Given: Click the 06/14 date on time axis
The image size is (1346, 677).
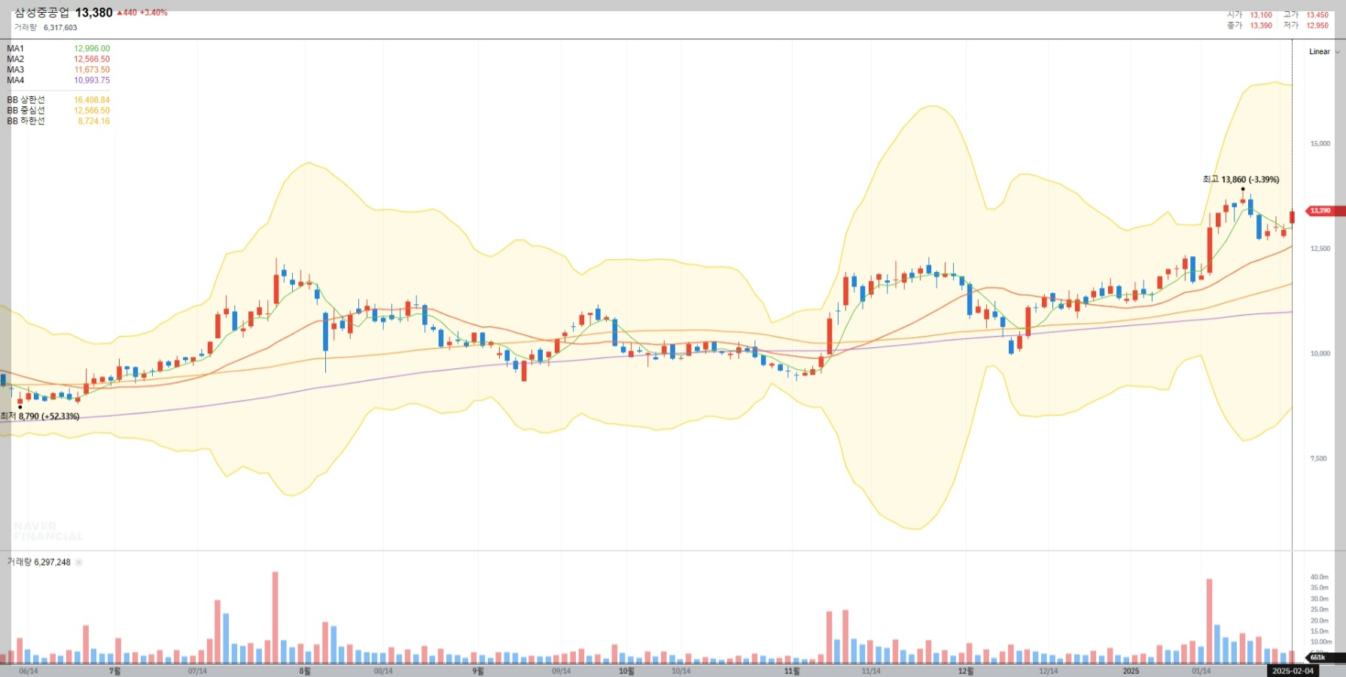Looking at the screenshot, I should pyautogui.click(x=28, y=671).
